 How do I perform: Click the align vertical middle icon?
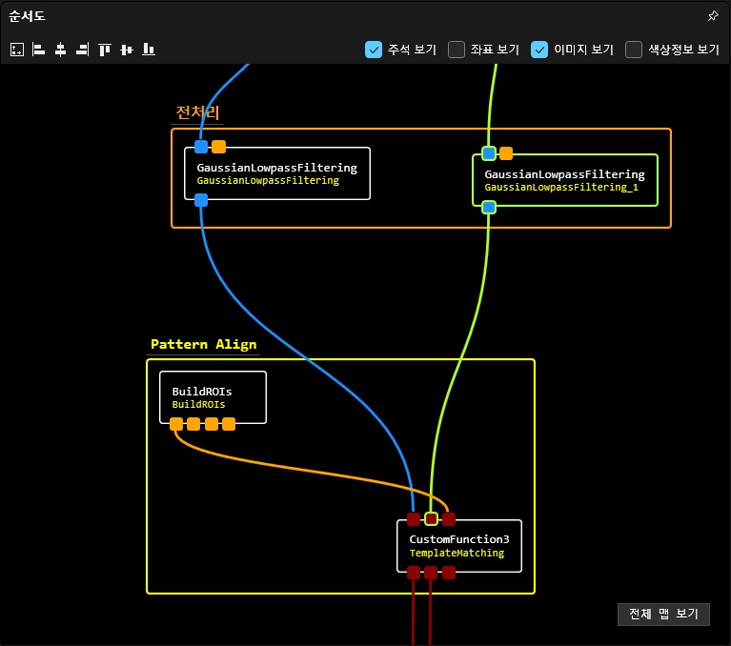click(126, 50)
